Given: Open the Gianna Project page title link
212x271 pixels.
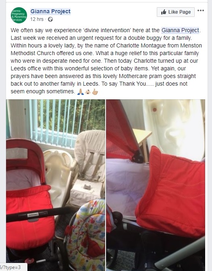Looking at the screenshot, I should point(50,11).
